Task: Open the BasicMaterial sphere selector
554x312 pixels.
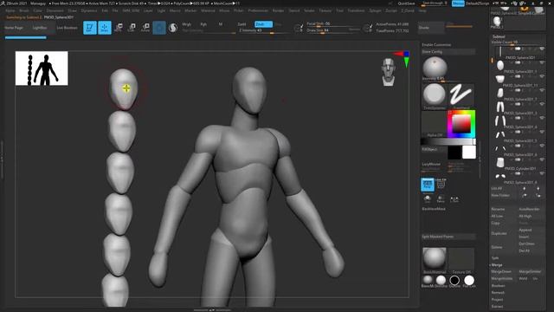Action: tap(435, 259)
